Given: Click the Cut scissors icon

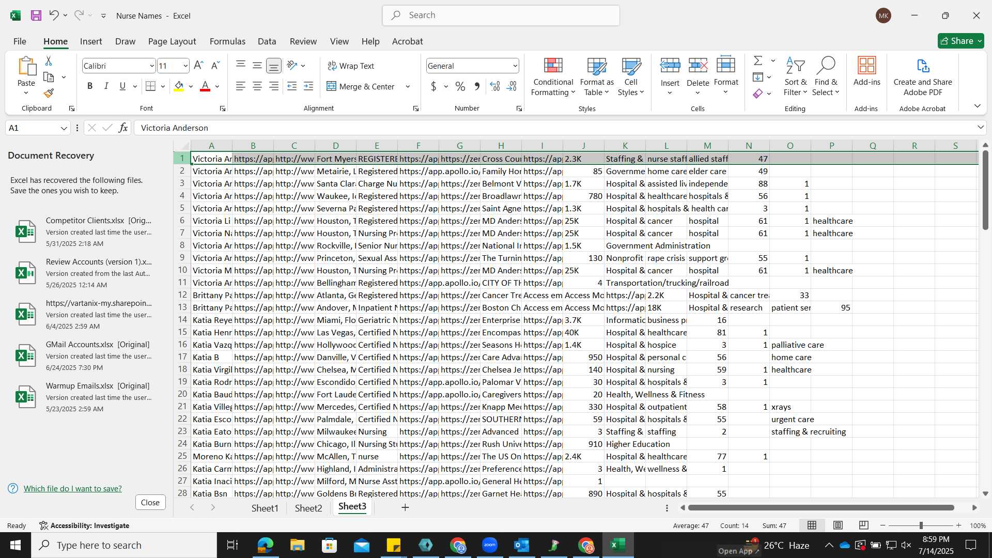Looking at the screenshot, I should click(49, 61).
